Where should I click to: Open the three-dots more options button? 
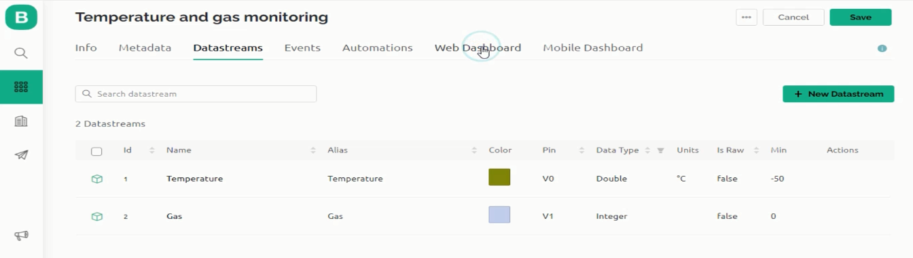tap(747, 17)
